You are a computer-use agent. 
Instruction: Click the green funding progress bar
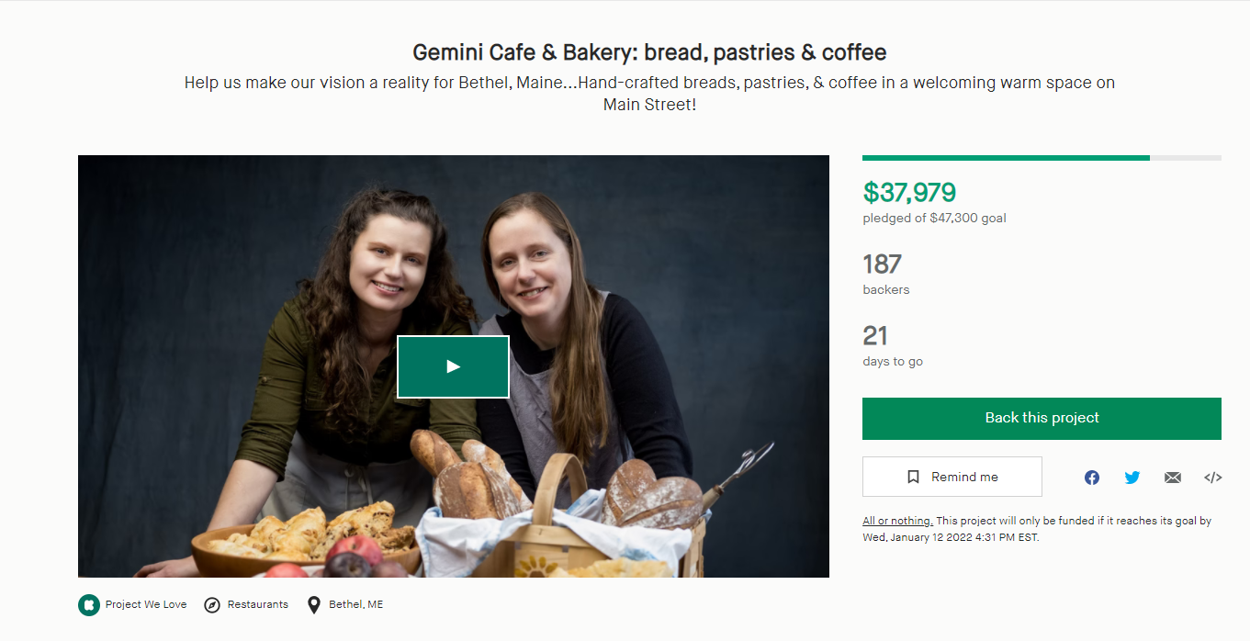coord(1006,158)
